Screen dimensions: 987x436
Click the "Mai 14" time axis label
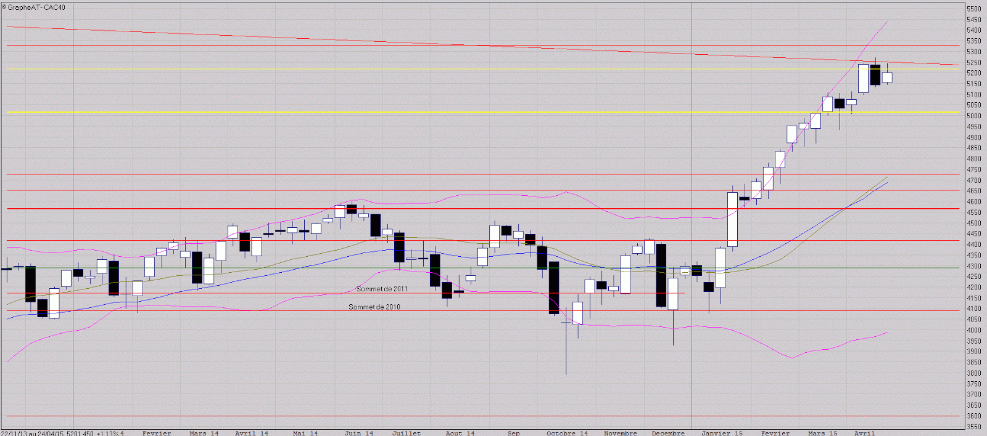click(x=305, y=434)
